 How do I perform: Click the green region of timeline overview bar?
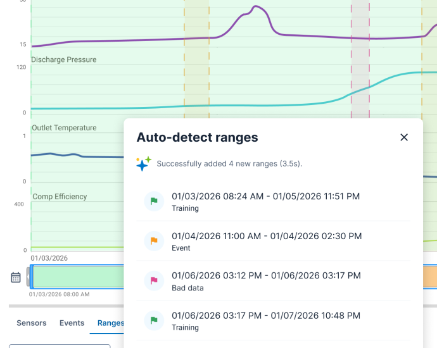(x=76, y=277)
